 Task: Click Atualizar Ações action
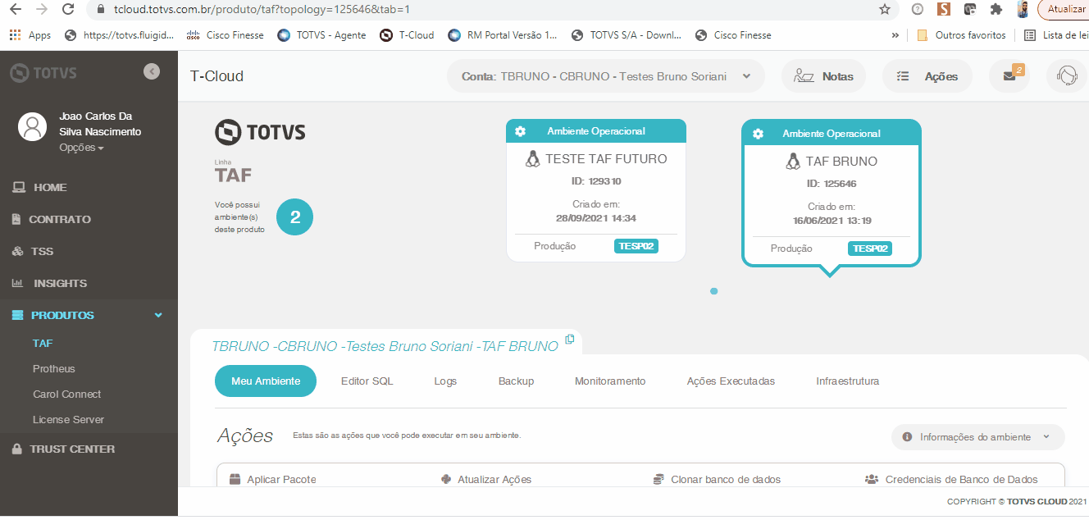486,480
